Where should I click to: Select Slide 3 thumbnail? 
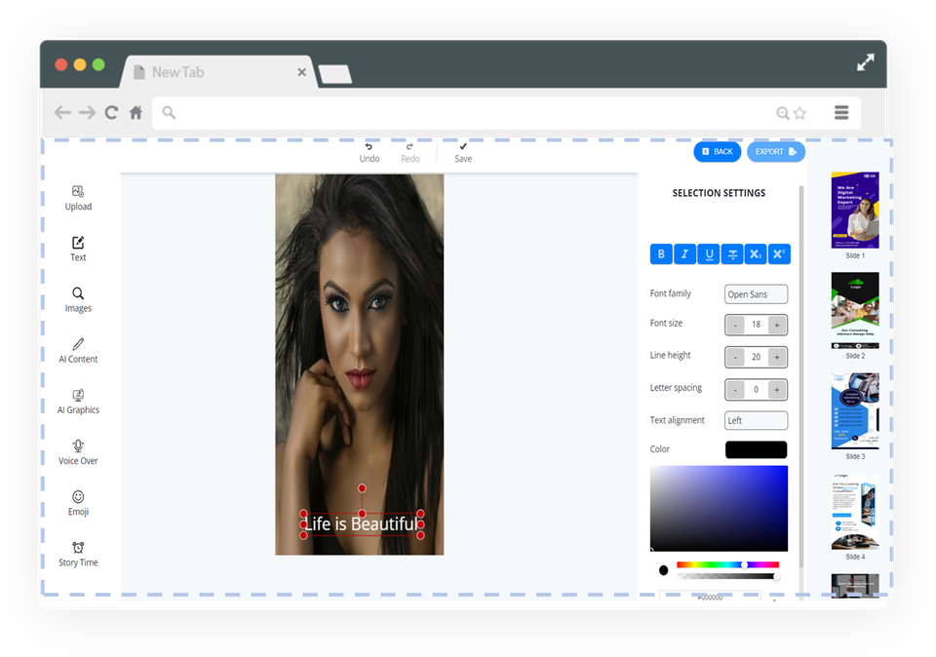click(855, 411)
